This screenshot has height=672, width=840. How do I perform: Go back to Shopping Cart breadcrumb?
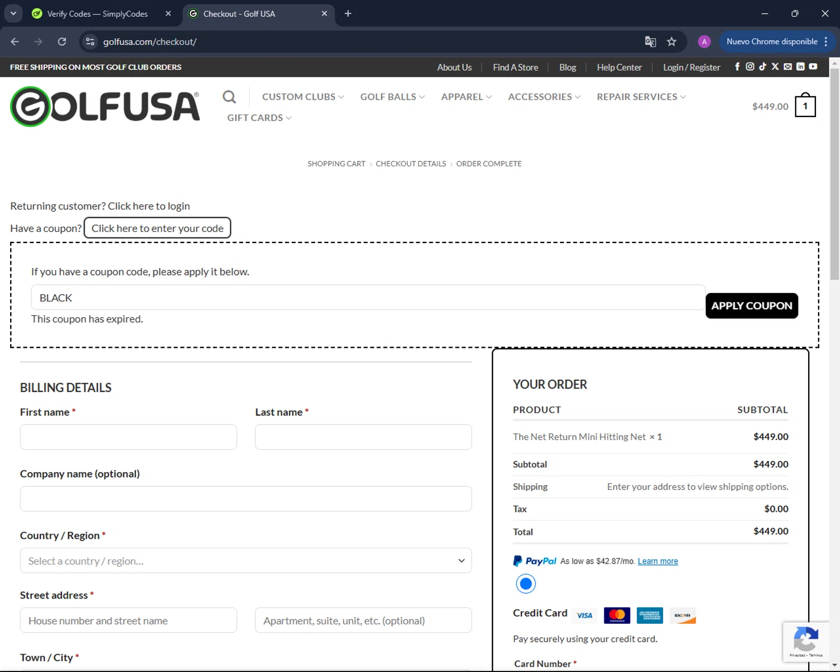(x=336, y=164)
